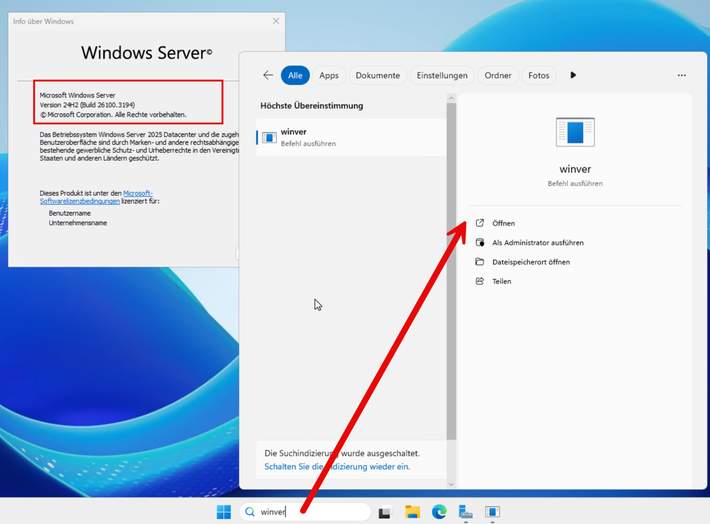The width and height of the screenshot is (710, 524).
Task: Select the winver result icon
Action: point(575,133)
